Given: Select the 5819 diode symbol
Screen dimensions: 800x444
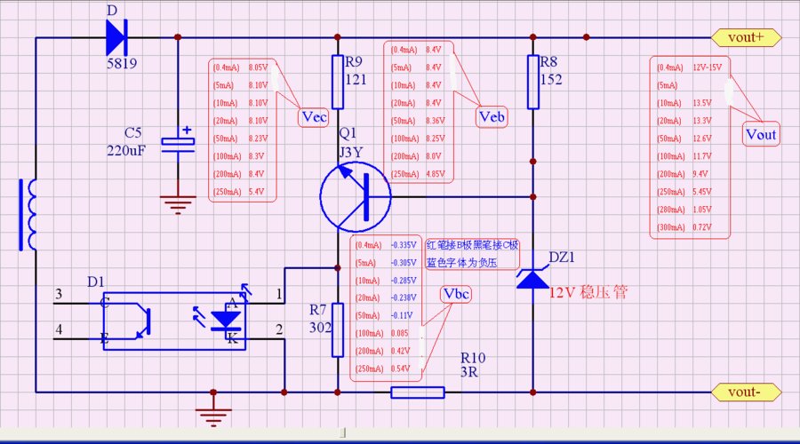Looking at the screenshot, I should [x=116, y=37].
